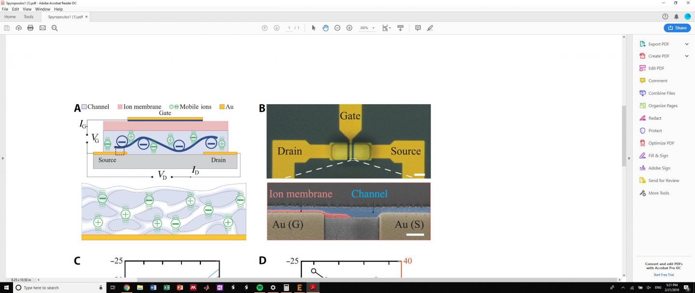Open the Fill & Sign tool
Image resolution: width=695 pixels, height=293 pixels.
658,155
